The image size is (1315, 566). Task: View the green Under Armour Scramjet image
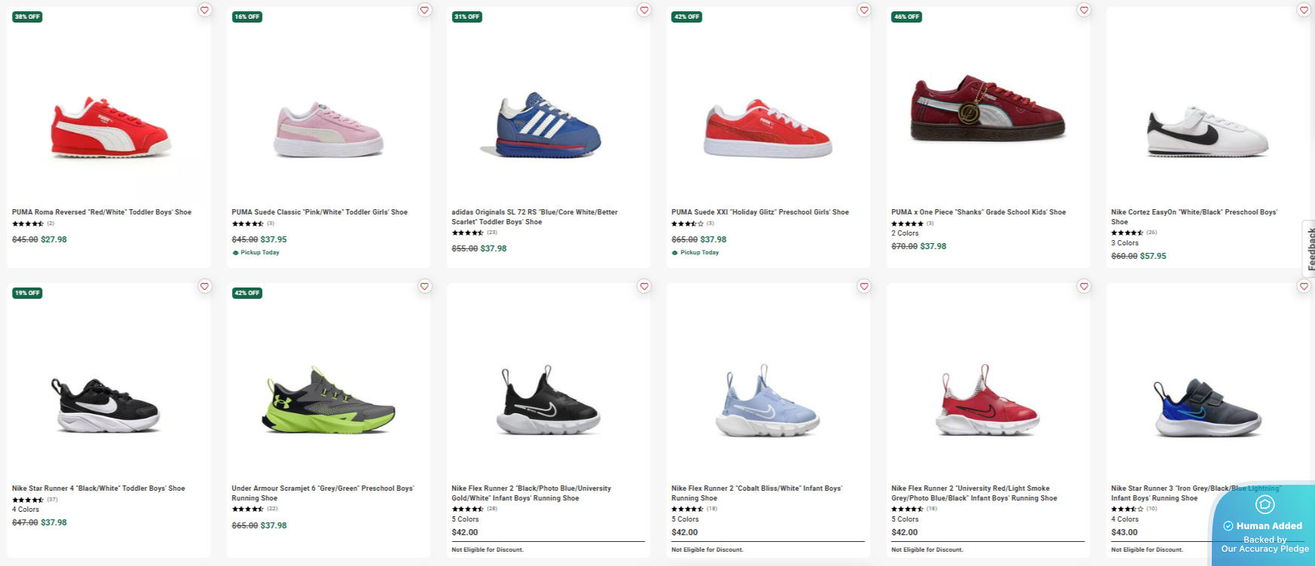click(x=328, y=400)
